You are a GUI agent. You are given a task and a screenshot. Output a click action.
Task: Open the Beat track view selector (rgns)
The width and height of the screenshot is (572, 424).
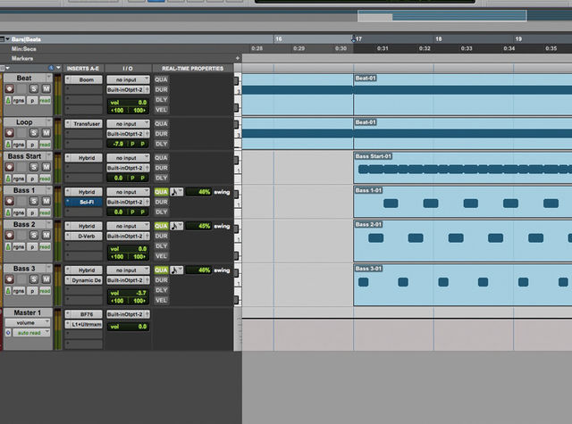click(19, 101)
